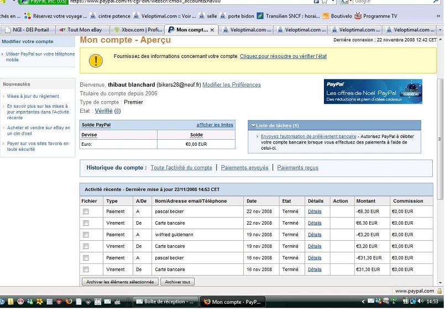Open the list-all-tabs dropdown arrow
The image size is (445, 312).
pos(439,30)
